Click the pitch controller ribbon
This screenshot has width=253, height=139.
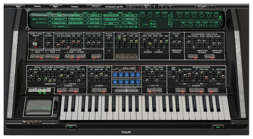point(126,91)
